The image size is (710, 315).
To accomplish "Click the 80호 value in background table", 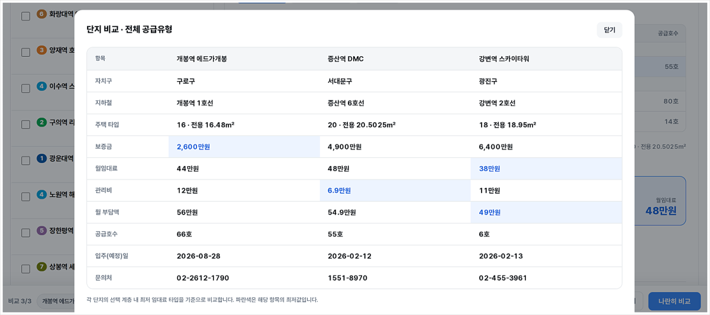I will click(x=671, y=101).
